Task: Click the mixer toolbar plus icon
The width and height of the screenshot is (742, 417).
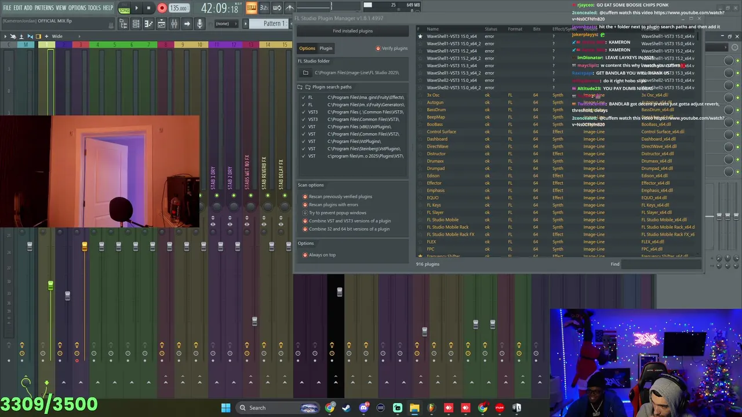Action: click(x=46, y=36)
